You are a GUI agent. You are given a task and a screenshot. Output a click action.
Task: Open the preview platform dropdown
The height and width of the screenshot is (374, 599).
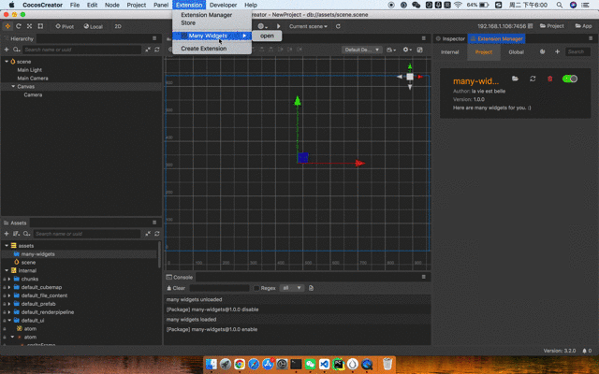(x=262, y=26)
